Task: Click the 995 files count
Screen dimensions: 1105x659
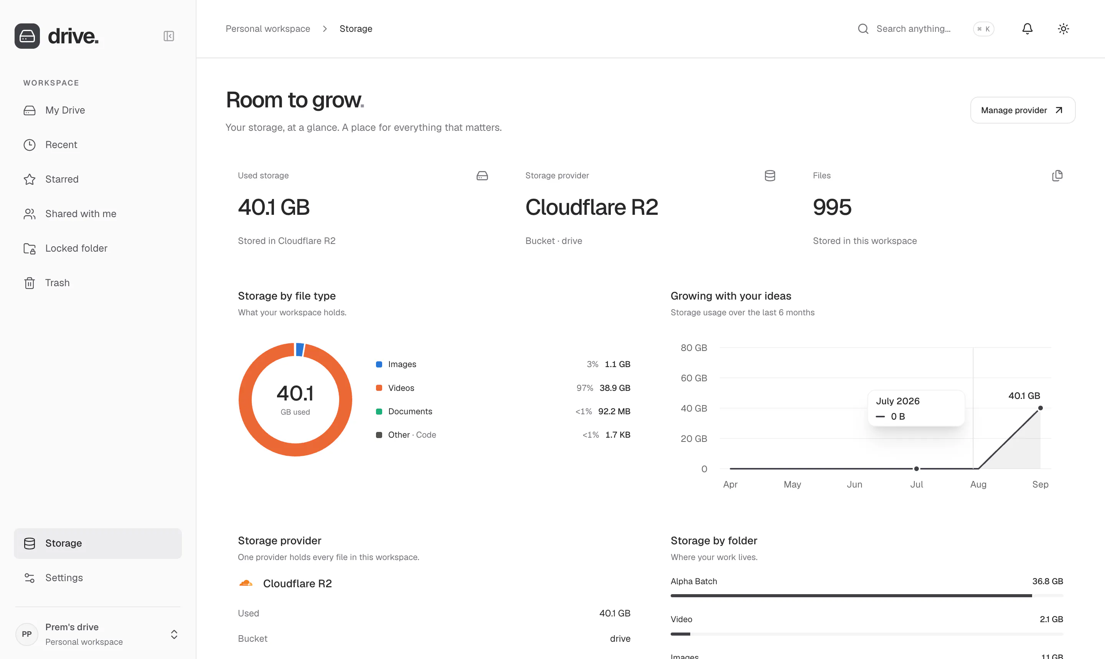Action: (832, 208)
